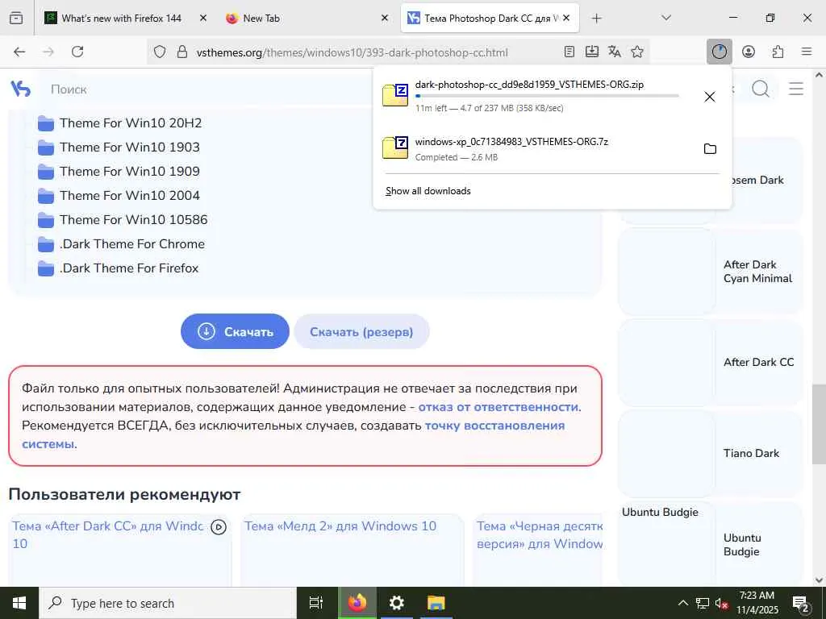Click the Скачать (резерв) button
The width and height of the screenshot is (826, 619).
pos(361,331)
